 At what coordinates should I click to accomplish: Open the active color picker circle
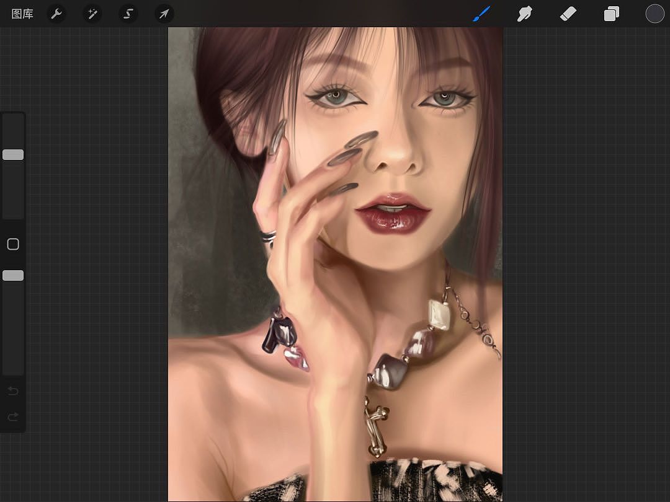654,14
